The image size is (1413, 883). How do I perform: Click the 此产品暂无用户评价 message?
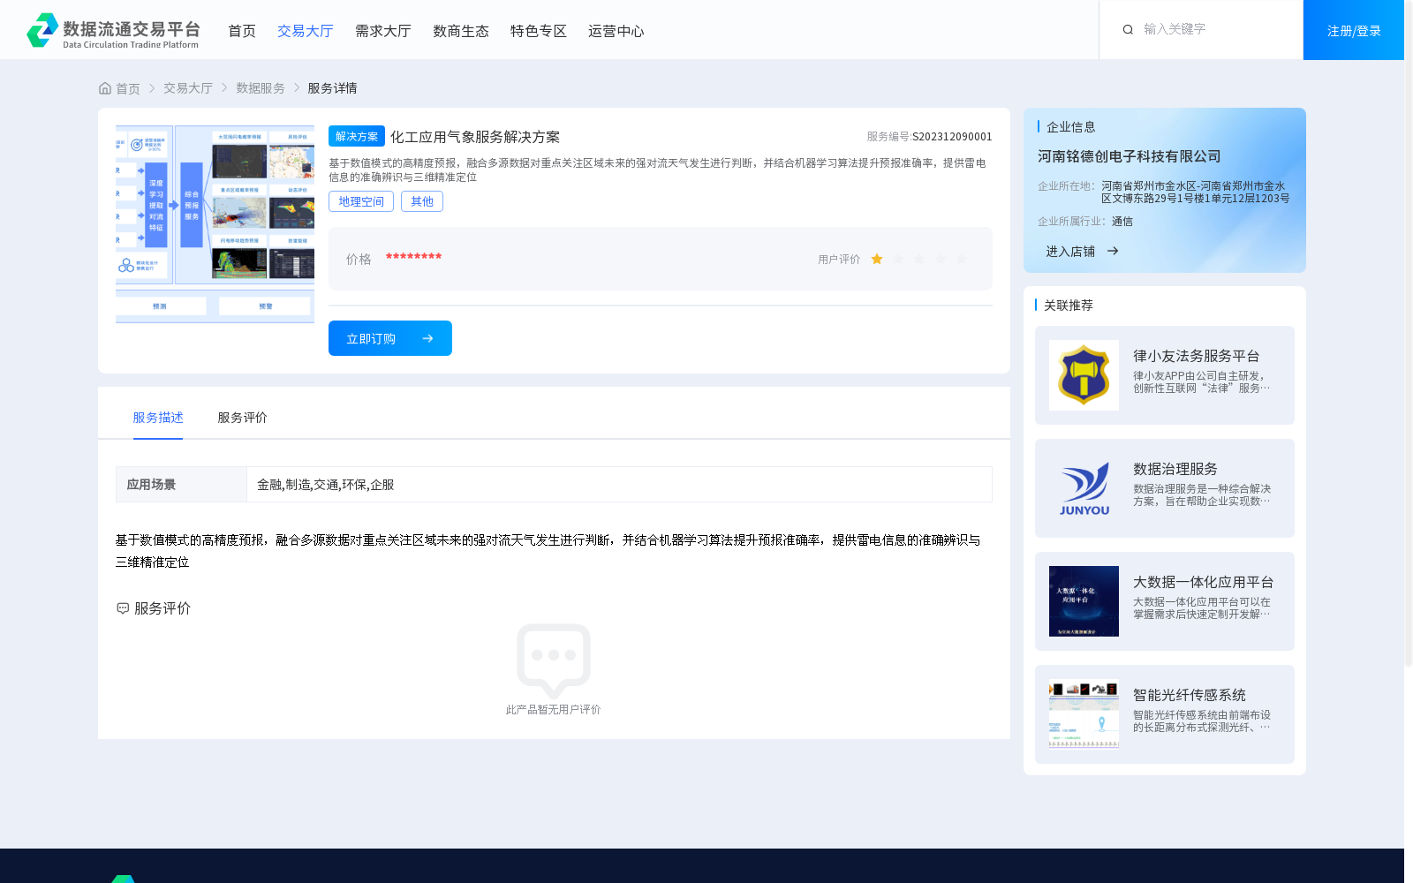554,710
